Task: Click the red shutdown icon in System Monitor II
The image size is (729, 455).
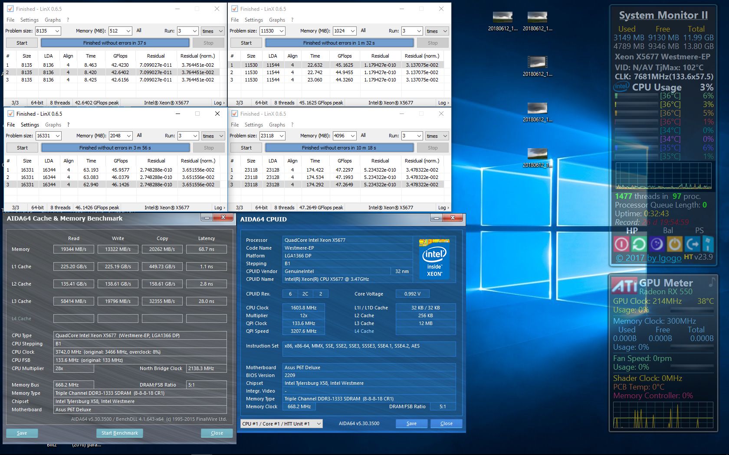Action: 621,244
